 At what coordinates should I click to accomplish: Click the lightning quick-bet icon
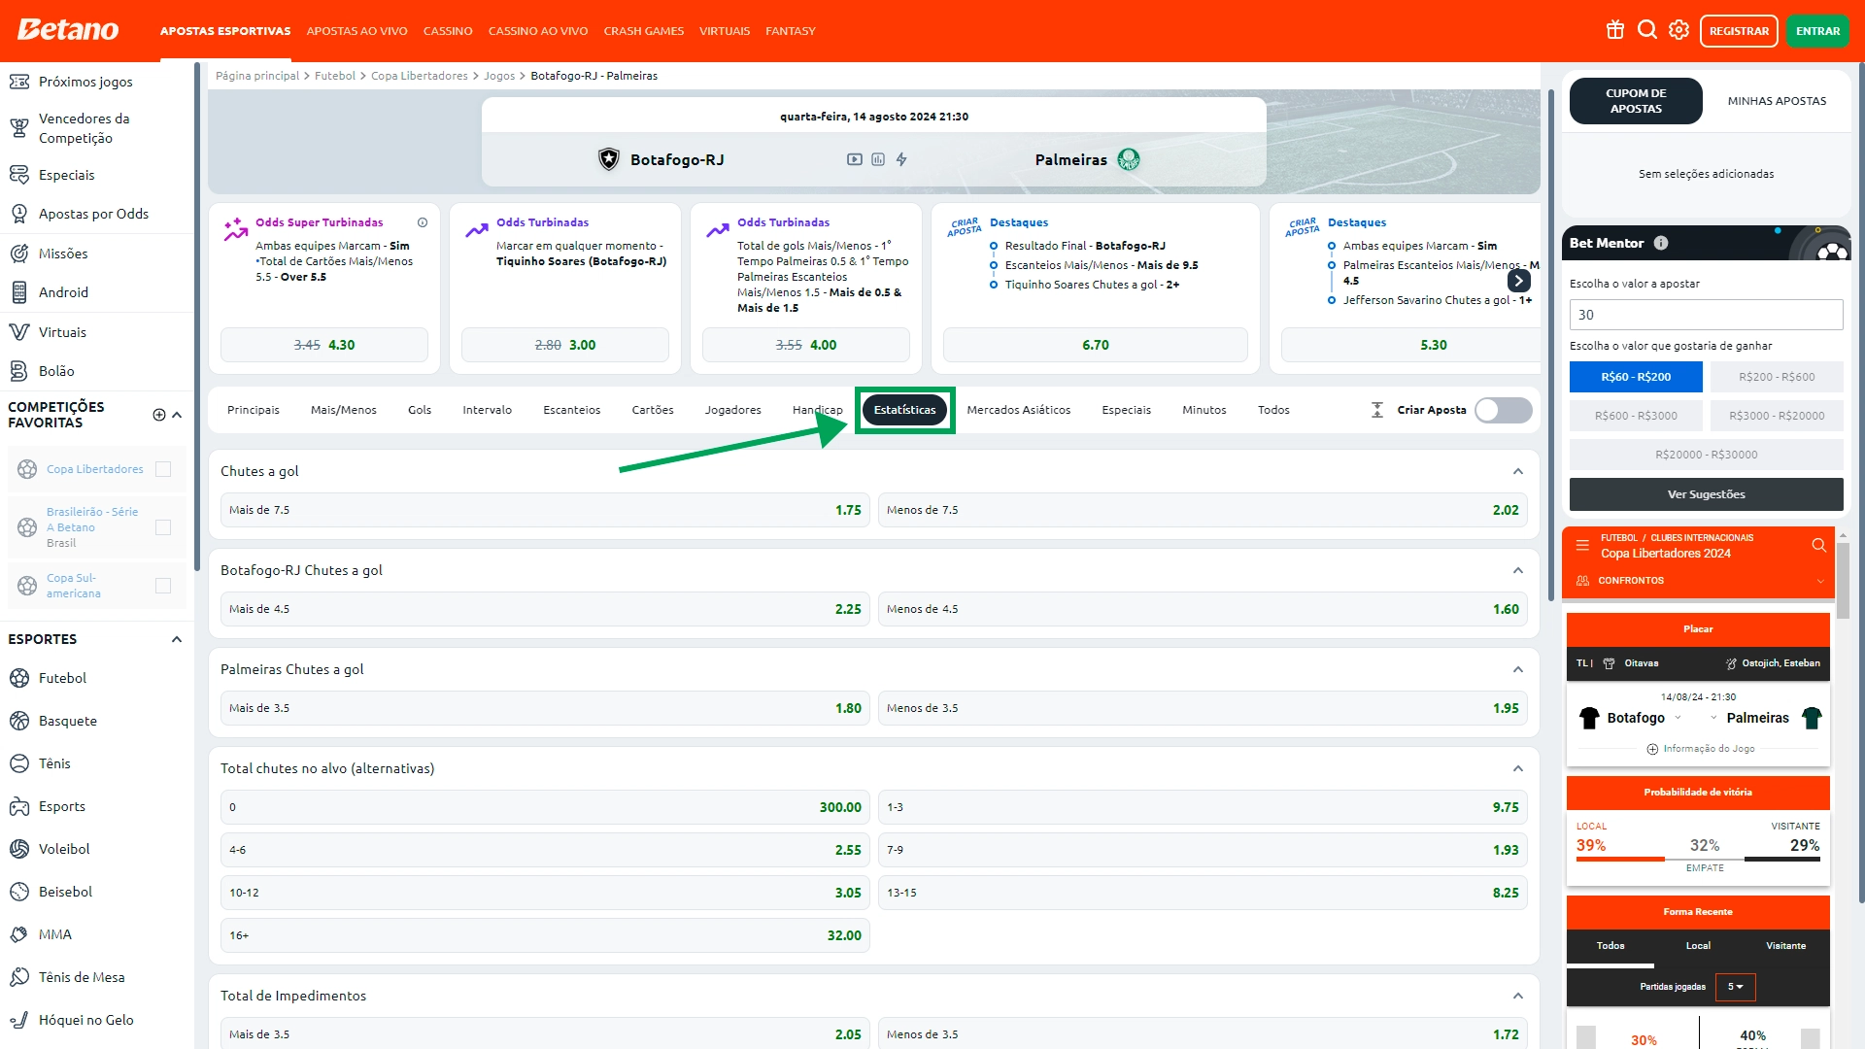[x=901, y=159]
